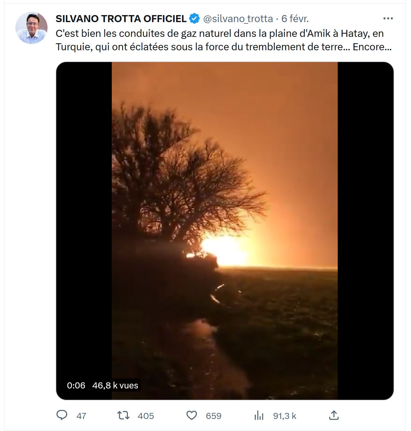Click the 47 replies count
Viewport: 411px width, 431px height.
pos(81,416)
